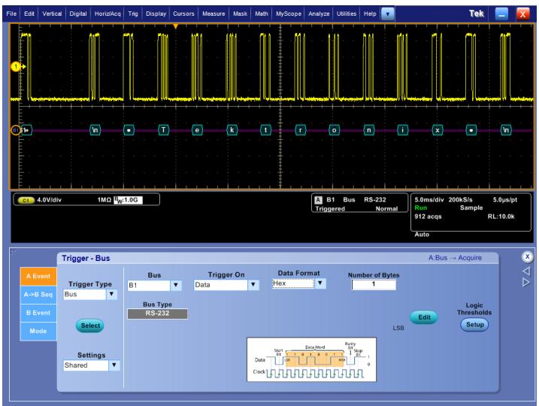Click the decoded 'o' bus packet

click(334, 130)
